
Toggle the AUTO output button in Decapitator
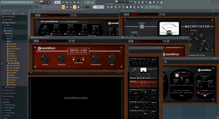(201, 36)
